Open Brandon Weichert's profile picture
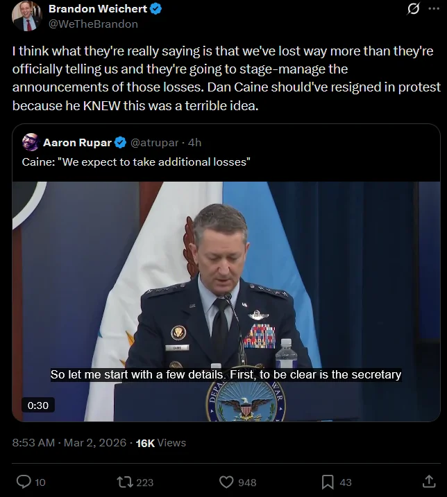The width and height of the screenshot is (447, 497). pos(27,16)
